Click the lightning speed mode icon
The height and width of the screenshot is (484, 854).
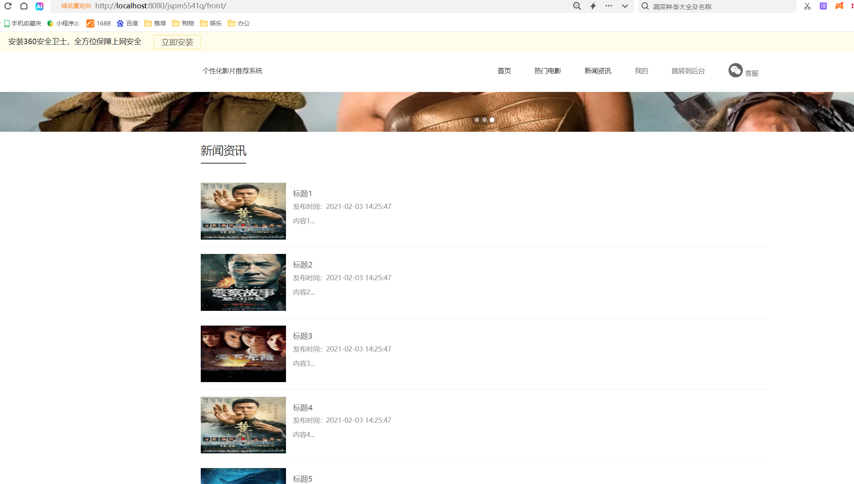point(593,6)
